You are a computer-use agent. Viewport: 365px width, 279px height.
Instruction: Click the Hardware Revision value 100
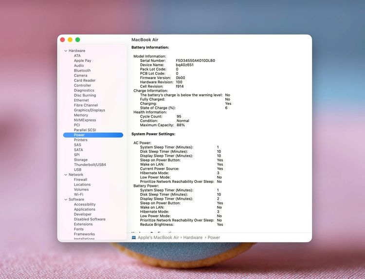coord(179,82)
